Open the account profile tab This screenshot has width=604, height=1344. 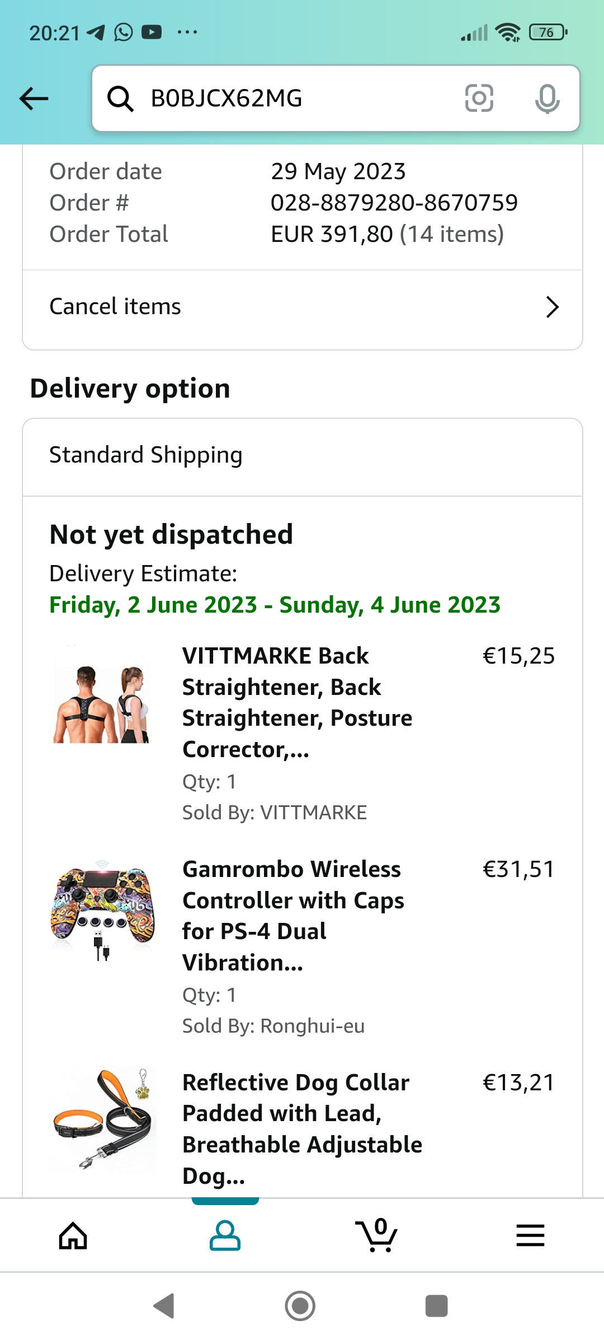click(225, 1236)
